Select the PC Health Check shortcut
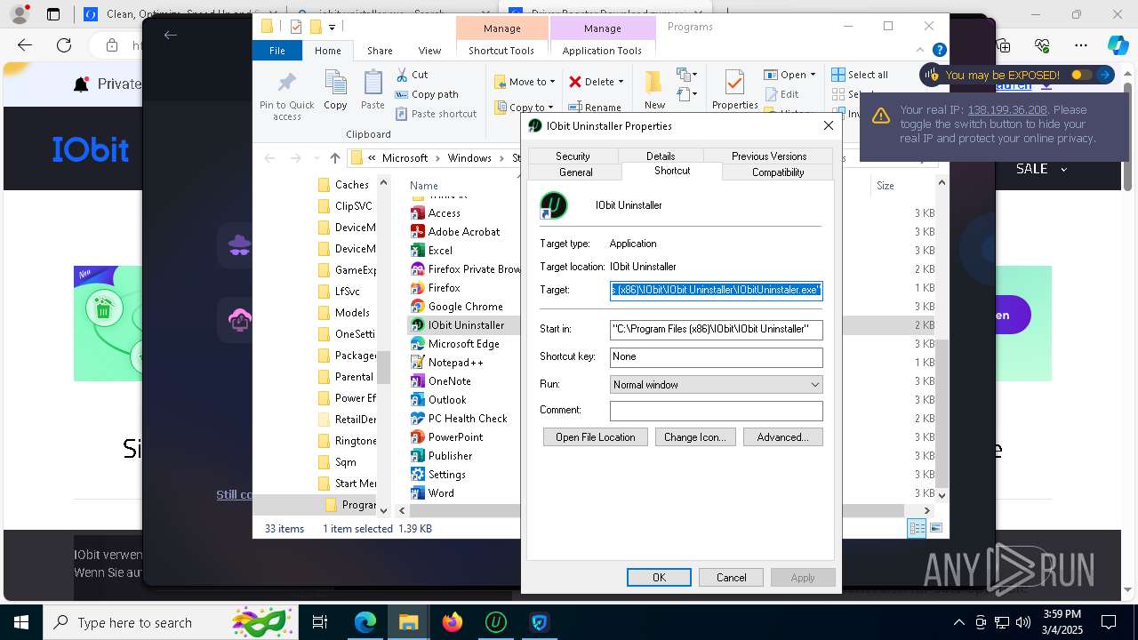Viewport: 1138px width, 640px height. [460, 419]
